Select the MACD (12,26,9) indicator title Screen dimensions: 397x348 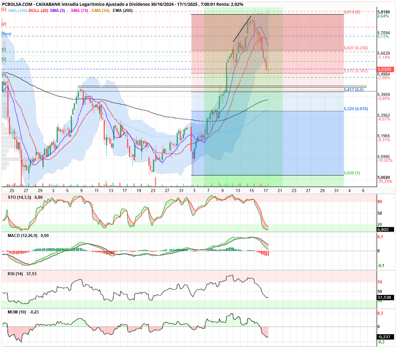(x=23, y=235)
